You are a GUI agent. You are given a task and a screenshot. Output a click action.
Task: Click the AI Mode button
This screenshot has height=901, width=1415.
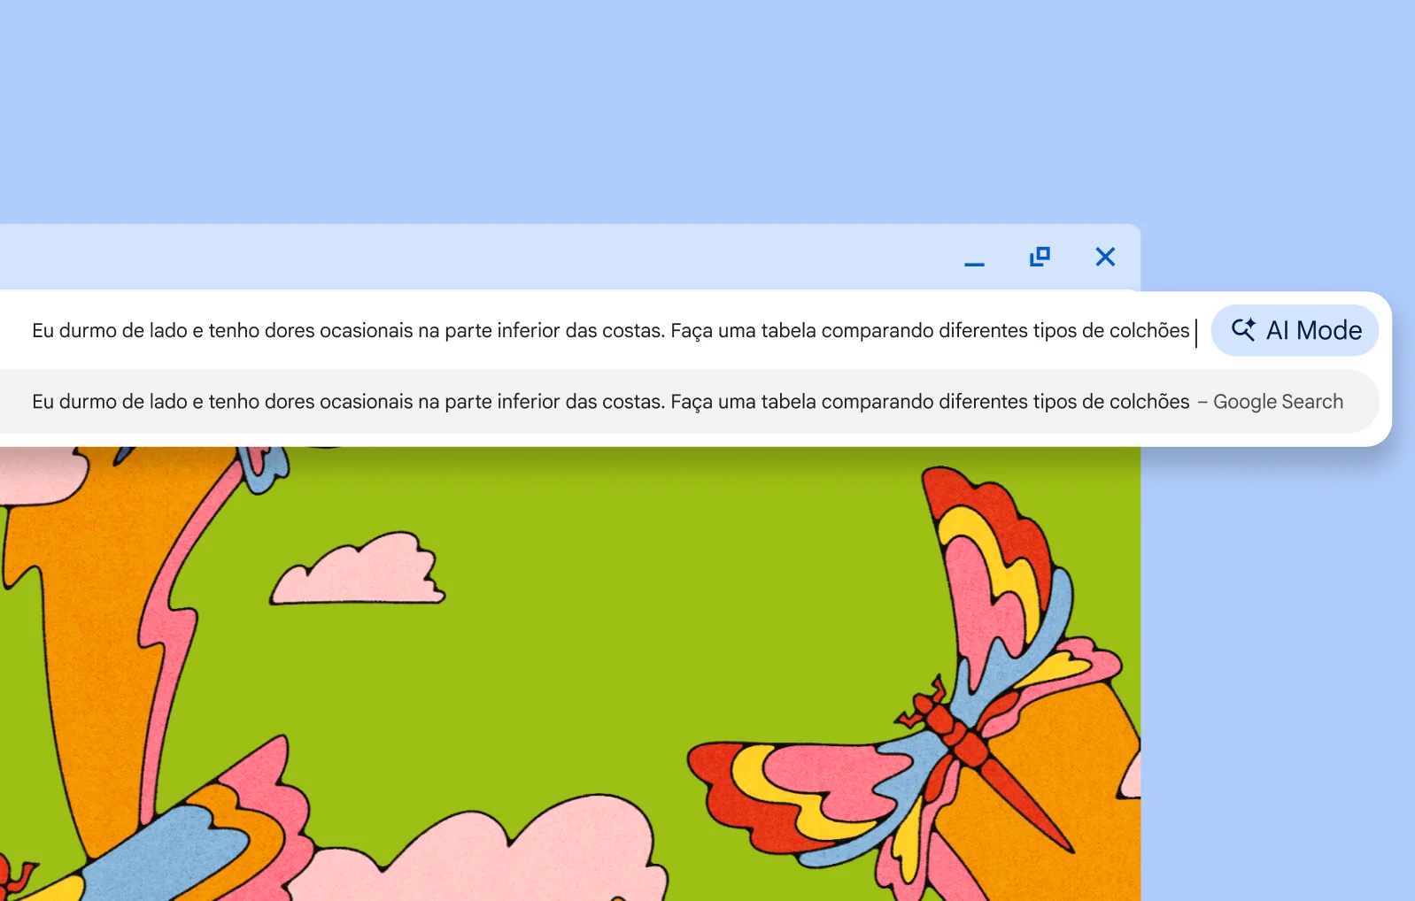click(1295, 330)
